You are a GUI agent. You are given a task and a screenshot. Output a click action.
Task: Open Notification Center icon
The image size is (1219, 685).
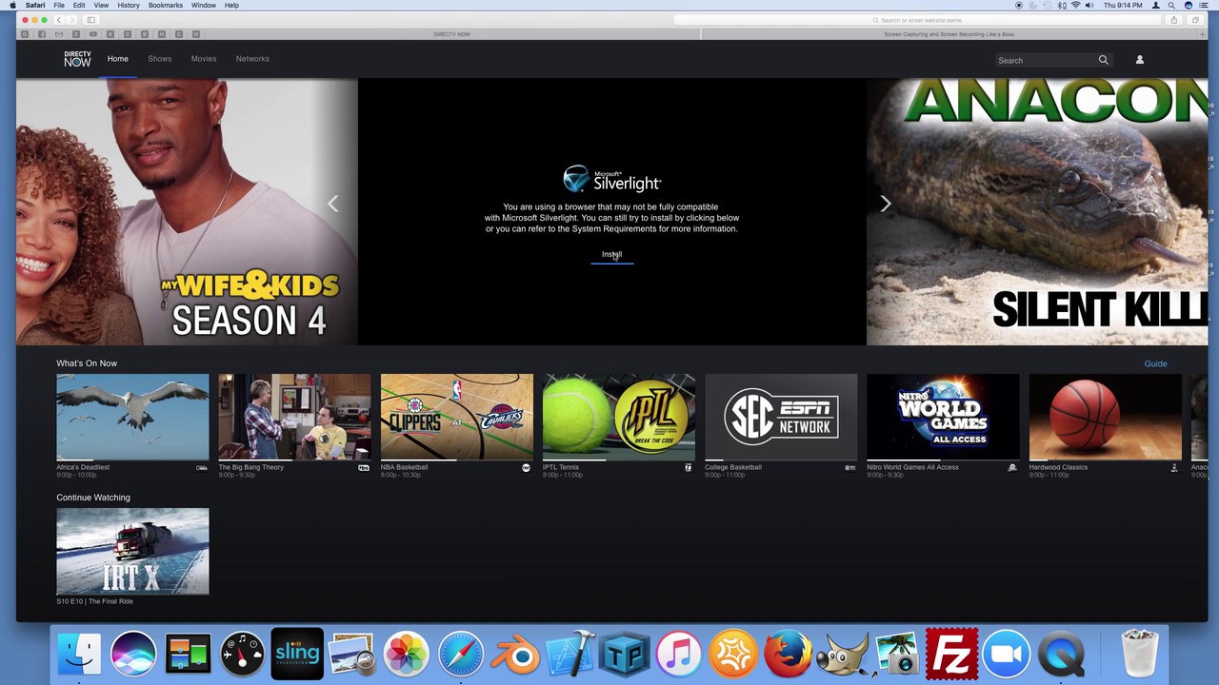coord(1206,5)
